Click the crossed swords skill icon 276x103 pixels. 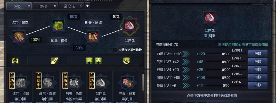pyautogui.click(x=55, y=61)
